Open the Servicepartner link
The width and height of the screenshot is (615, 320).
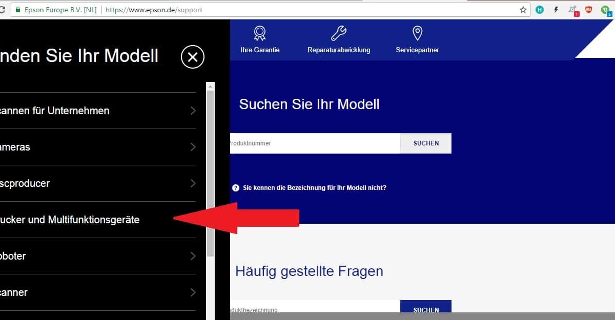click(417, 50)
